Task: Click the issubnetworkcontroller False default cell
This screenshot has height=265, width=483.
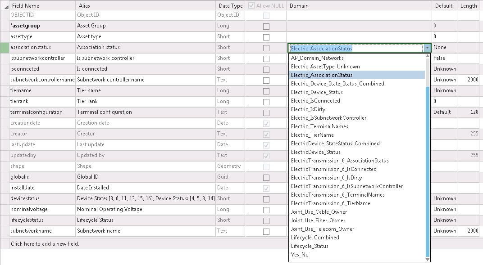Action: 444,58
